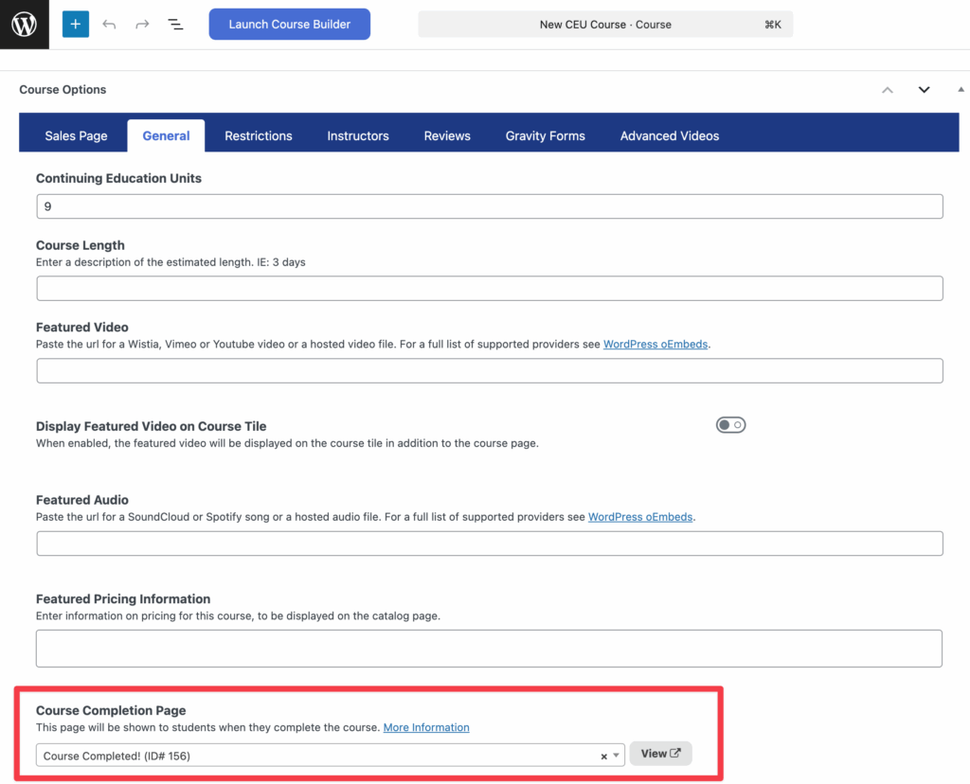970x784 pixels.
Task: Click View button for completion page
Action: 660,754
